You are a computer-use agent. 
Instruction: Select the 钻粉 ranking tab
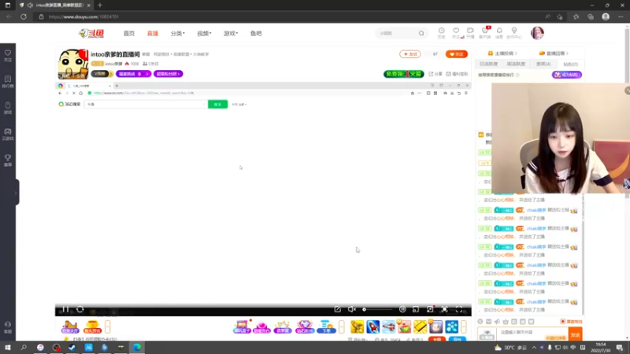(x=570, y=64)
